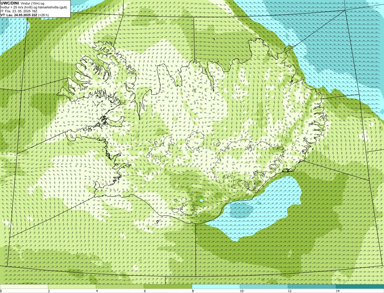Image resolution: width=384 pixels, height=293 pixels.
Task: Click the legend scale value "14"
Action: 337,291
